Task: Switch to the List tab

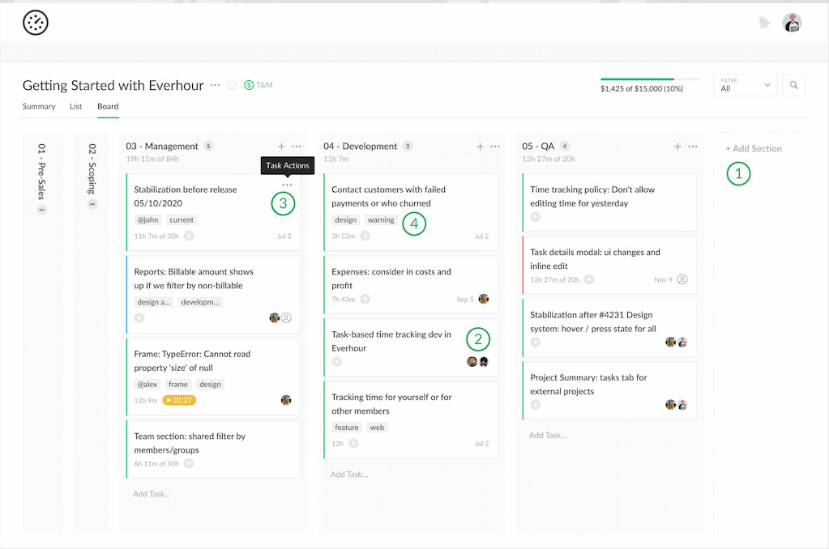Action: pos(75,106)
